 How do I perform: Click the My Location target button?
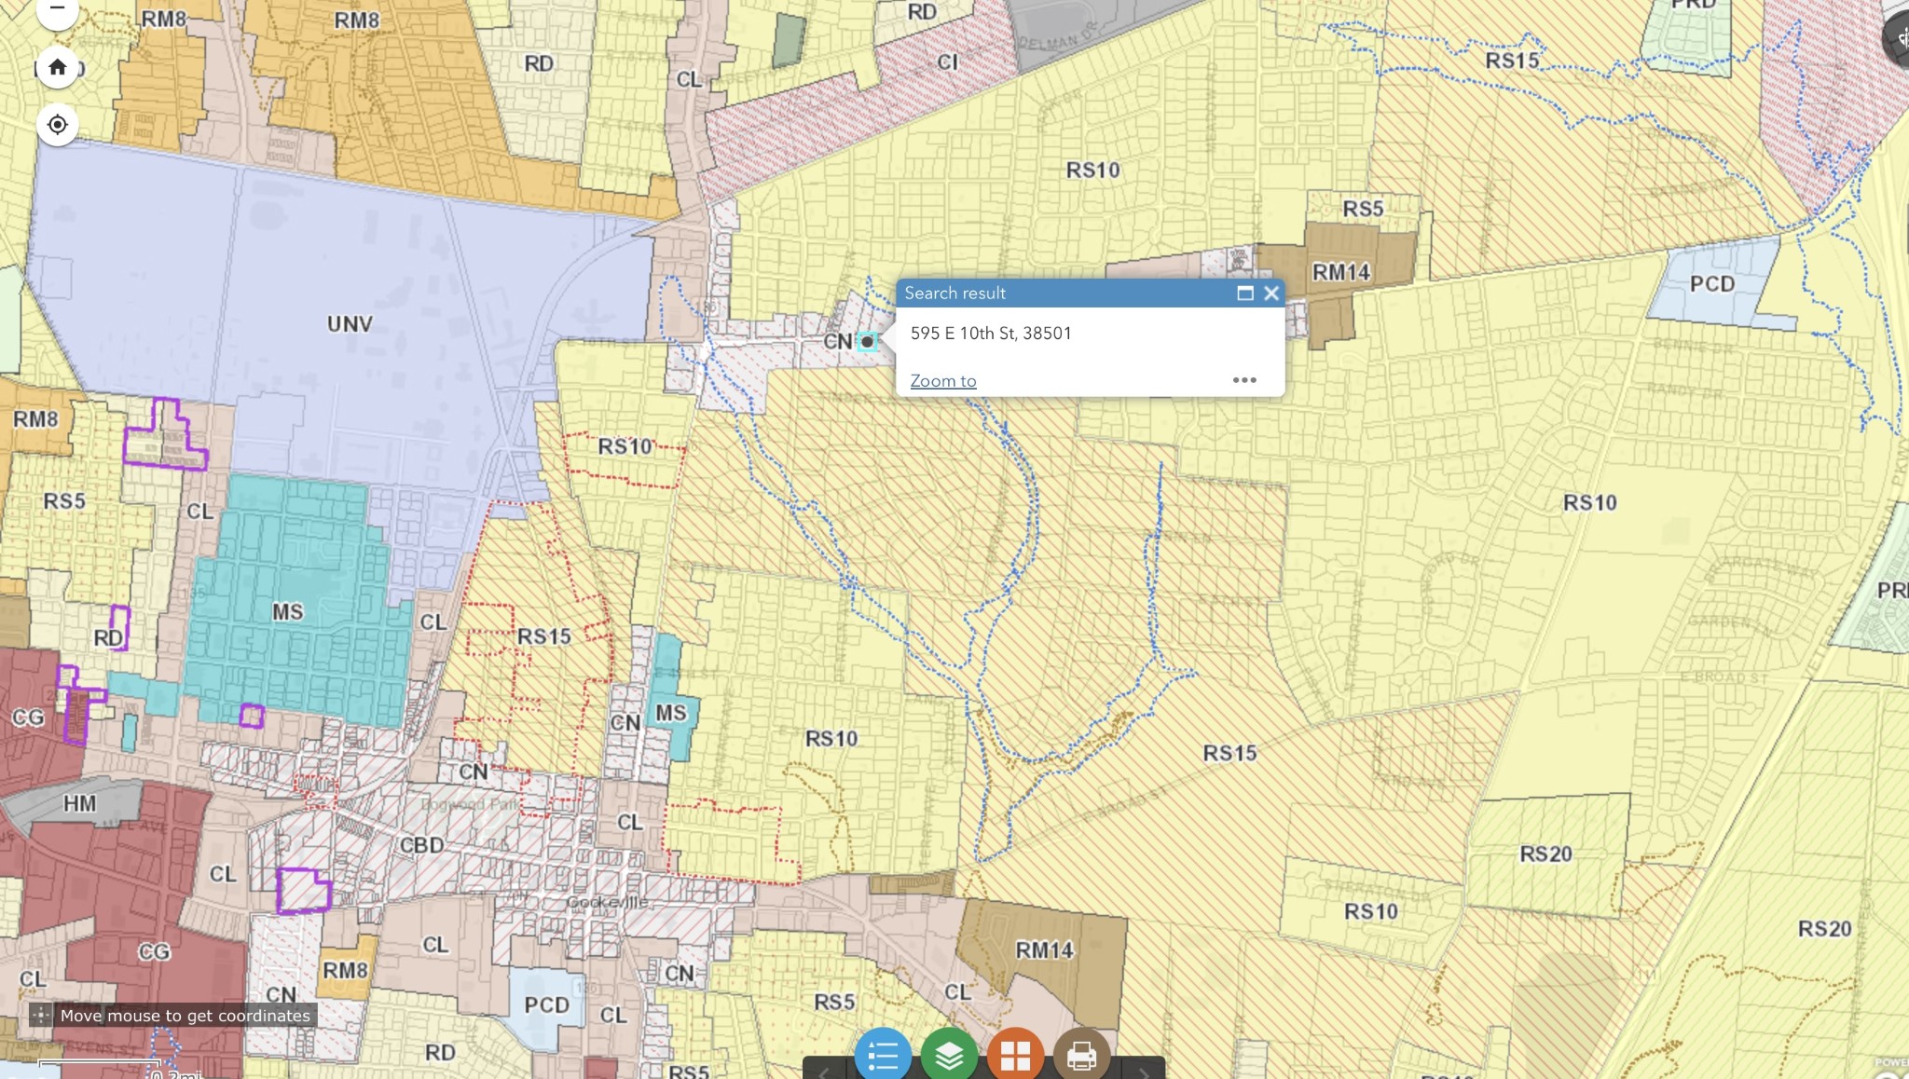click(x=57, y=125)
